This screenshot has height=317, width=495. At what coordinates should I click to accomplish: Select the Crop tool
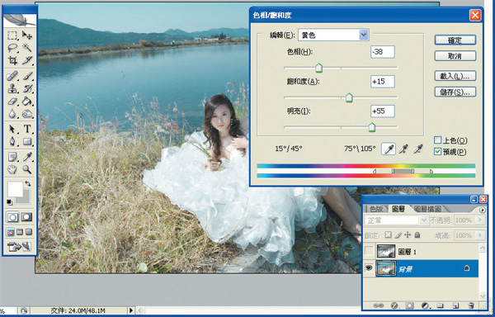pyautogui.click(x=12, y=60)
